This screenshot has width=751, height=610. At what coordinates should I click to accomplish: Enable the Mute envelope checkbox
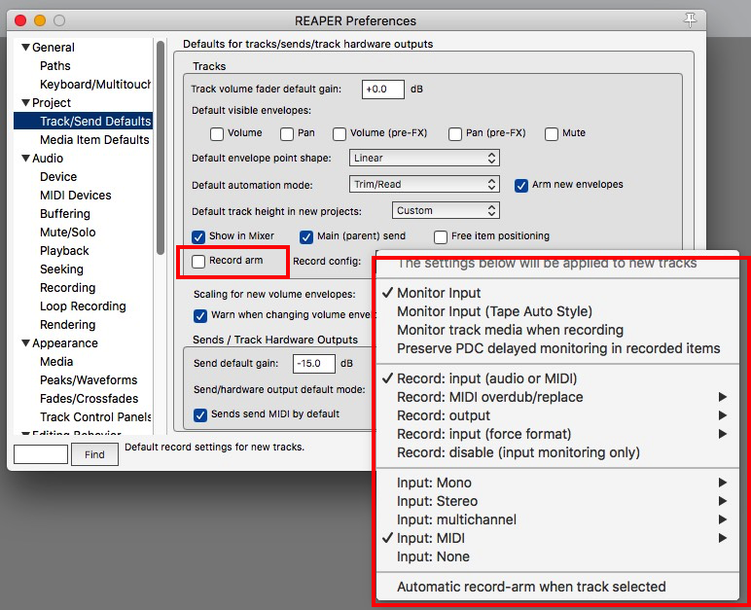(552, 133)
